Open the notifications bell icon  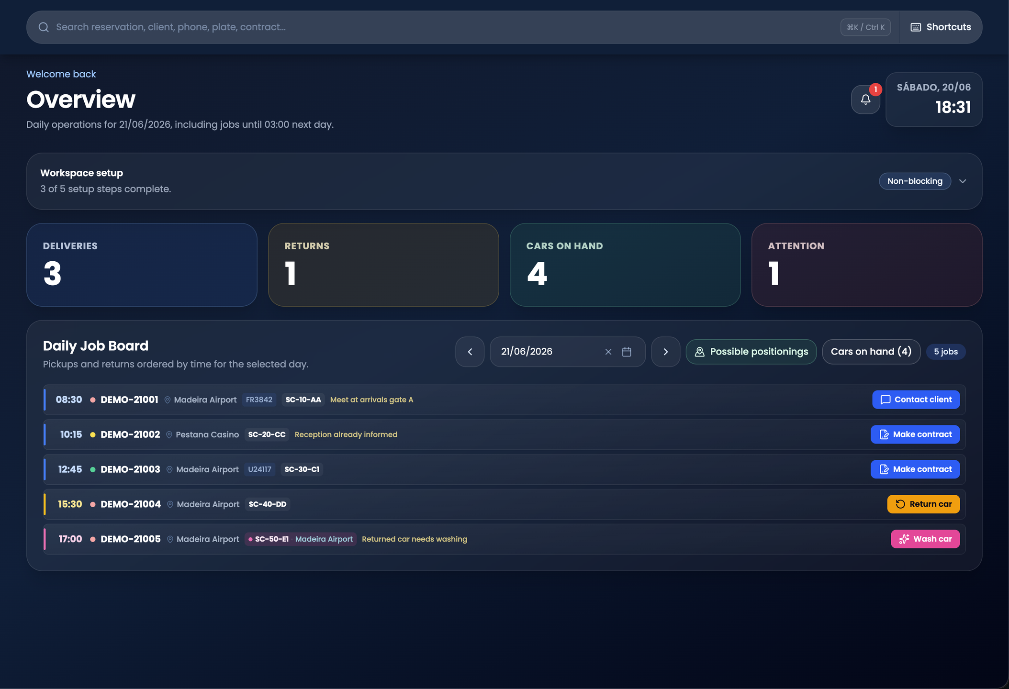pyautogui.click(x=865, y=100)
